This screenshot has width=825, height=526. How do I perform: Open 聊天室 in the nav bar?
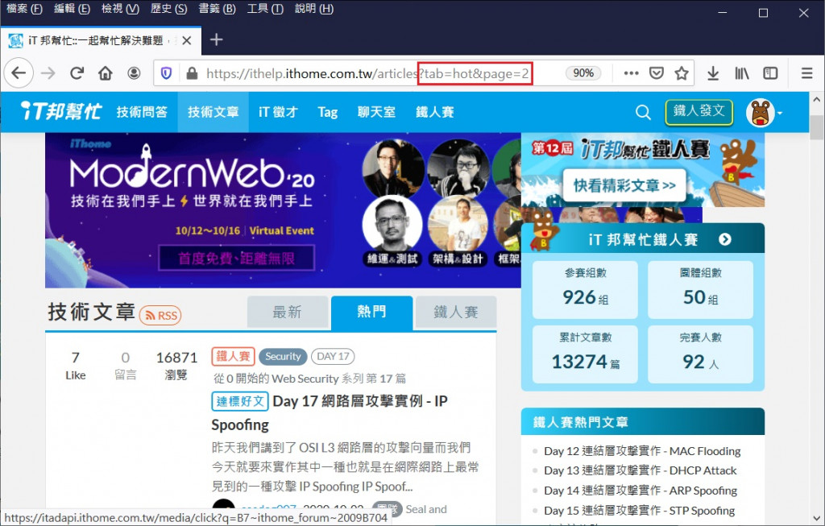pos(376,112)
